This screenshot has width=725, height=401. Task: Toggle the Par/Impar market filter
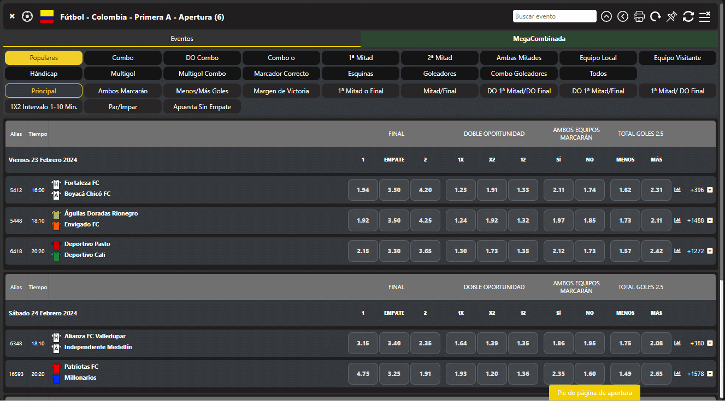pyautogui.click(x=123, y=107)
